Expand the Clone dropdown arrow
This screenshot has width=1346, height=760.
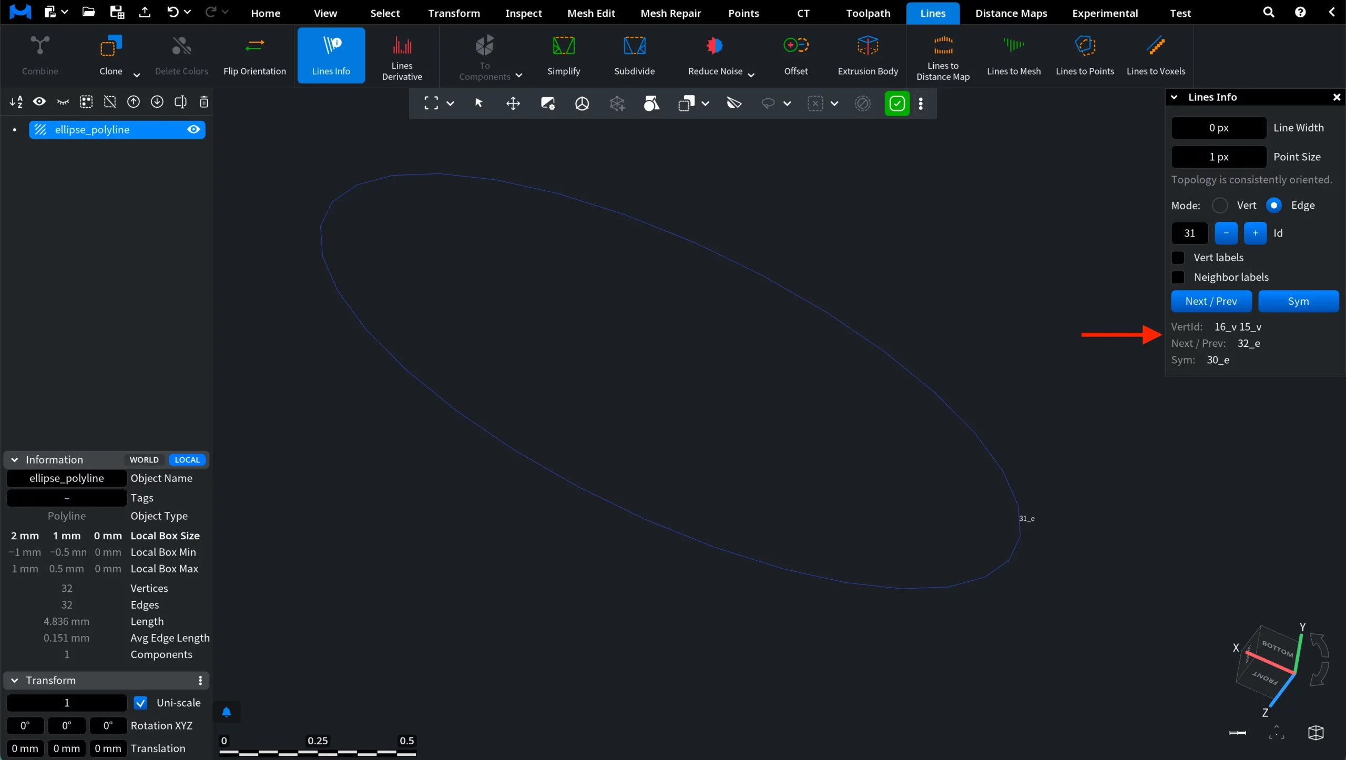pyautogui.click(x=136, y=75)
